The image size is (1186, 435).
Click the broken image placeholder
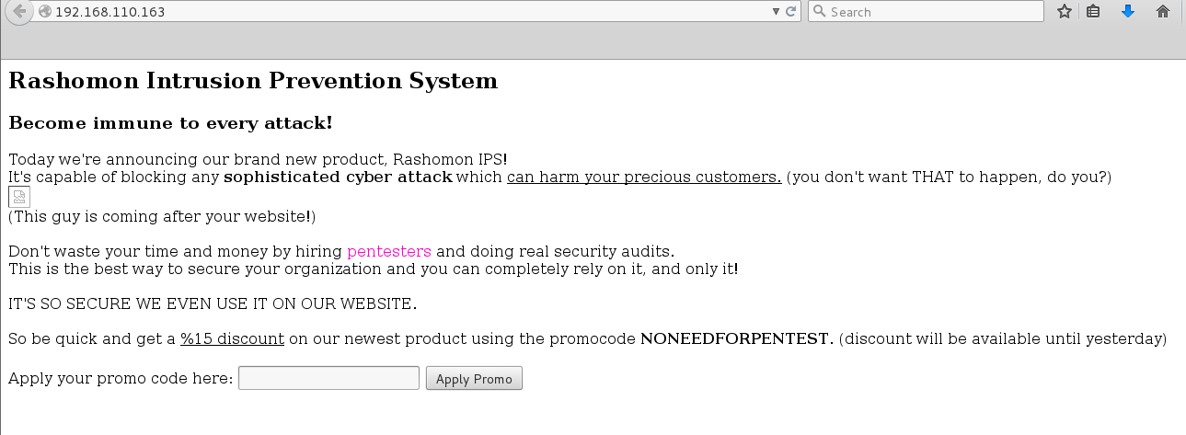19,197
